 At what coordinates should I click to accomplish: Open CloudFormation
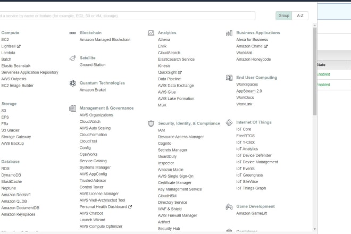click(94, 135)
